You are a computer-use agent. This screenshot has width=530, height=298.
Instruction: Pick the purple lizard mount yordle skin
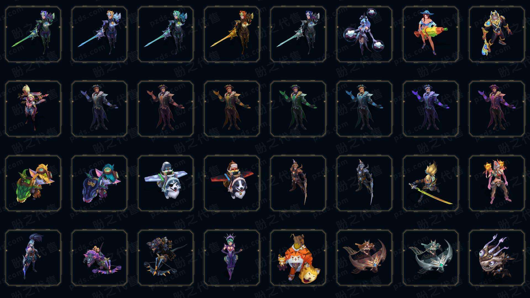pyautogui.click(x=99, y=183)
